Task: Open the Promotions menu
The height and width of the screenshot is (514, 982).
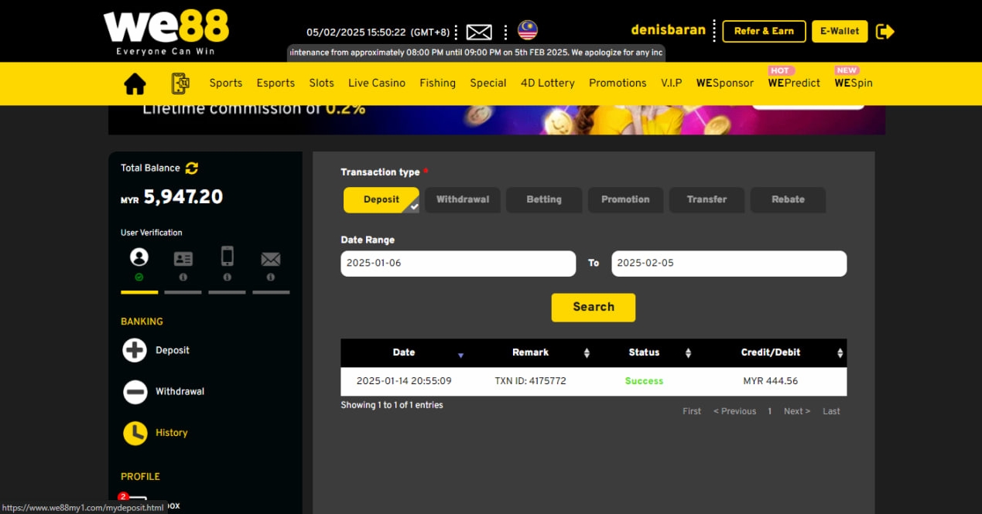Action: (618, 83)
